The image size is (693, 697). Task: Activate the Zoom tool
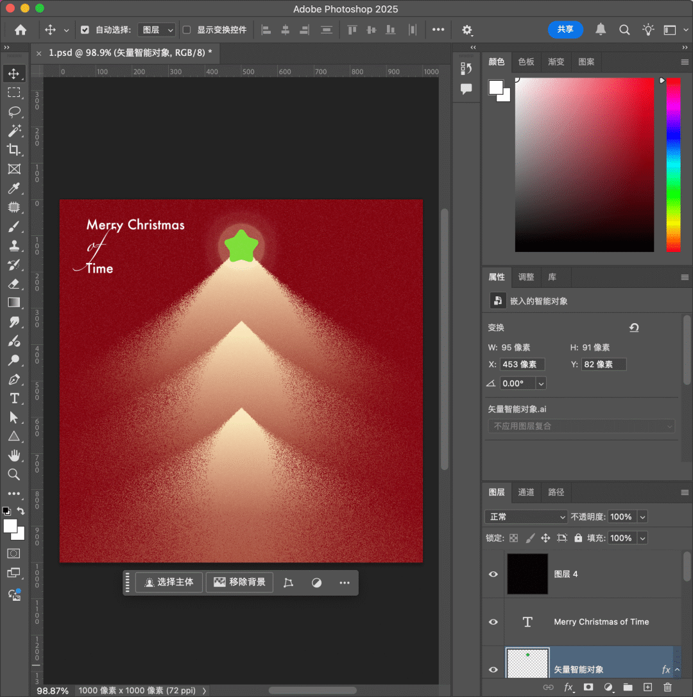coord(14,474)
